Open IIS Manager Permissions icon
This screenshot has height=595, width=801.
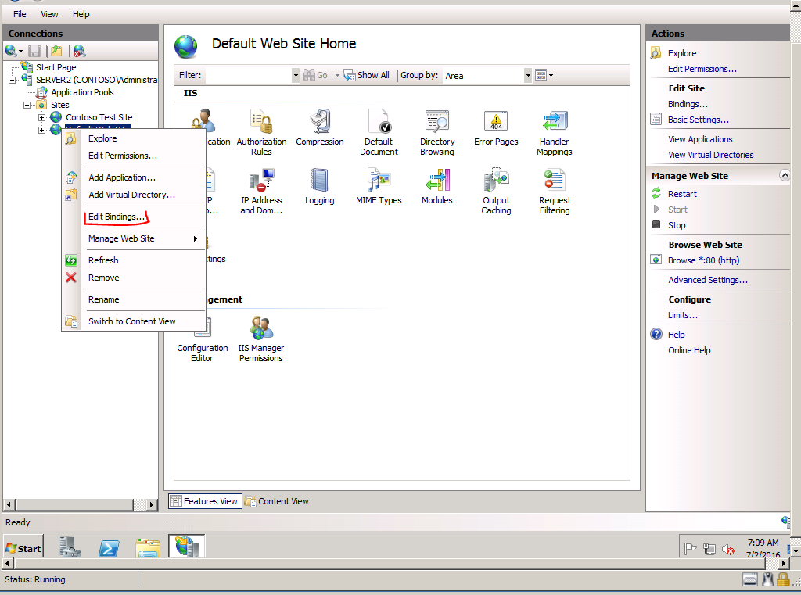tap(261, 339)
